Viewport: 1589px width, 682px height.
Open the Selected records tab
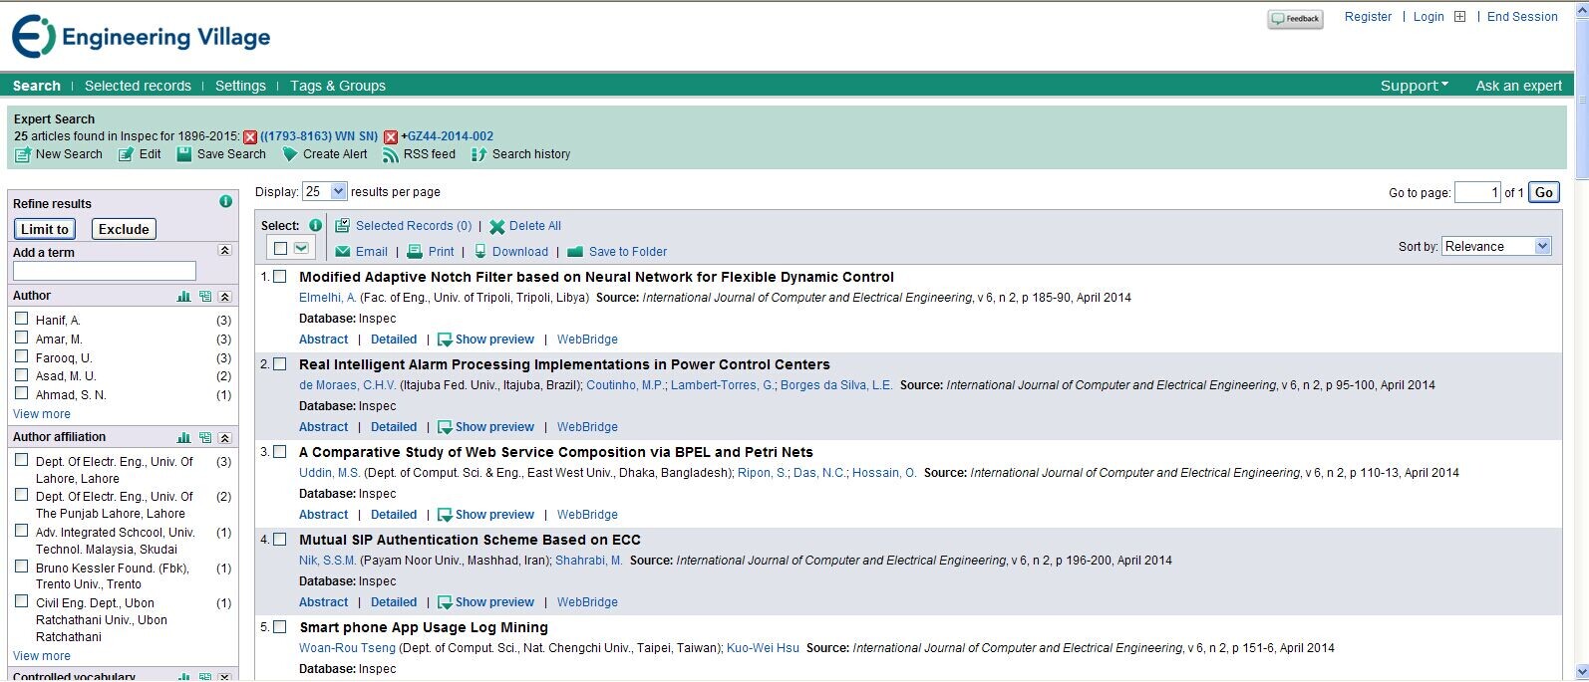click(x=138, y=86)
